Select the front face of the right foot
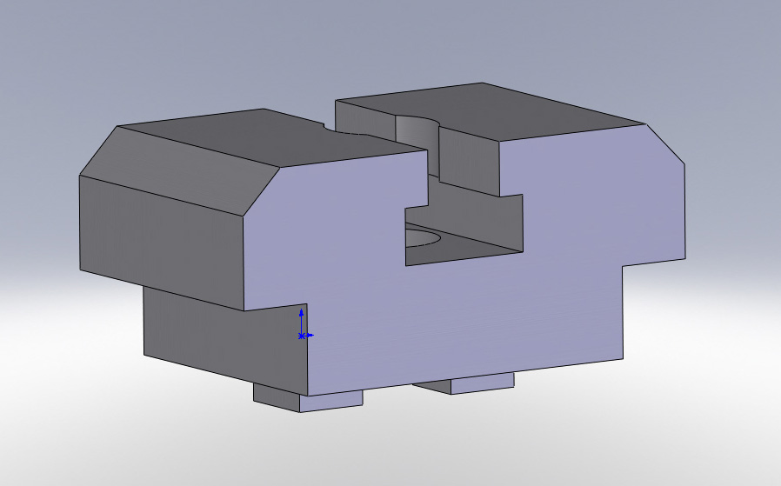The width and height of the screenshot is (781, 486). (482, 383)
